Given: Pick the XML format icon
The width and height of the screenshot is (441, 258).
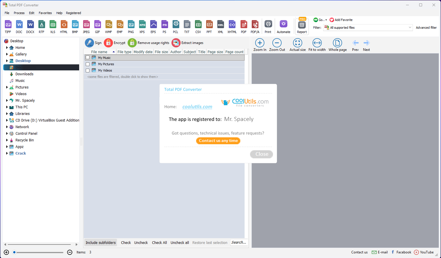Looking at the screenshot, I should point(220,27).
